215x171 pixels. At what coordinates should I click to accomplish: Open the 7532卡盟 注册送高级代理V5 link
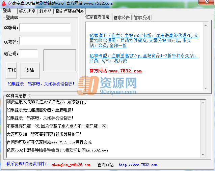click(x=144, y=40)
